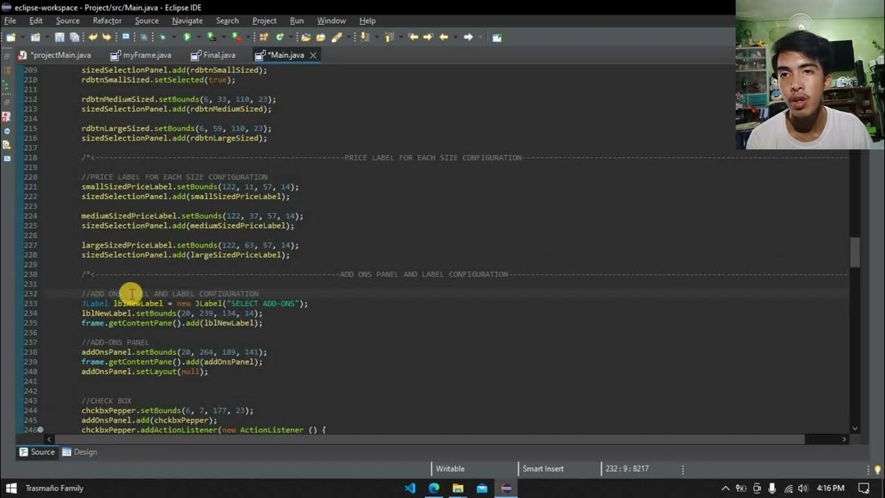
Task: Open the Javadoc @ side icon
Action: [6, 131]
